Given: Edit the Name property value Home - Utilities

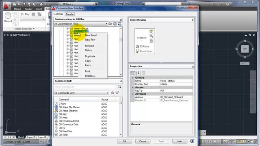Looking at the screenshot, I should pyautogui.click(x=176, y=81).
